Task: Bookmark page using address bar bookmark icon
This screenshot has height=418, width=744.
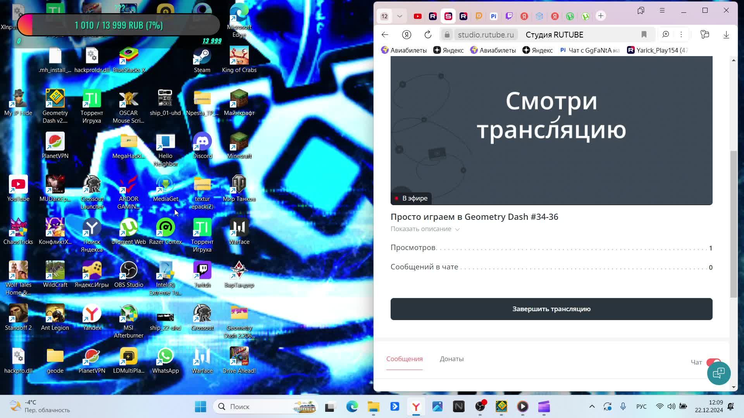Action: pos(644,34)
